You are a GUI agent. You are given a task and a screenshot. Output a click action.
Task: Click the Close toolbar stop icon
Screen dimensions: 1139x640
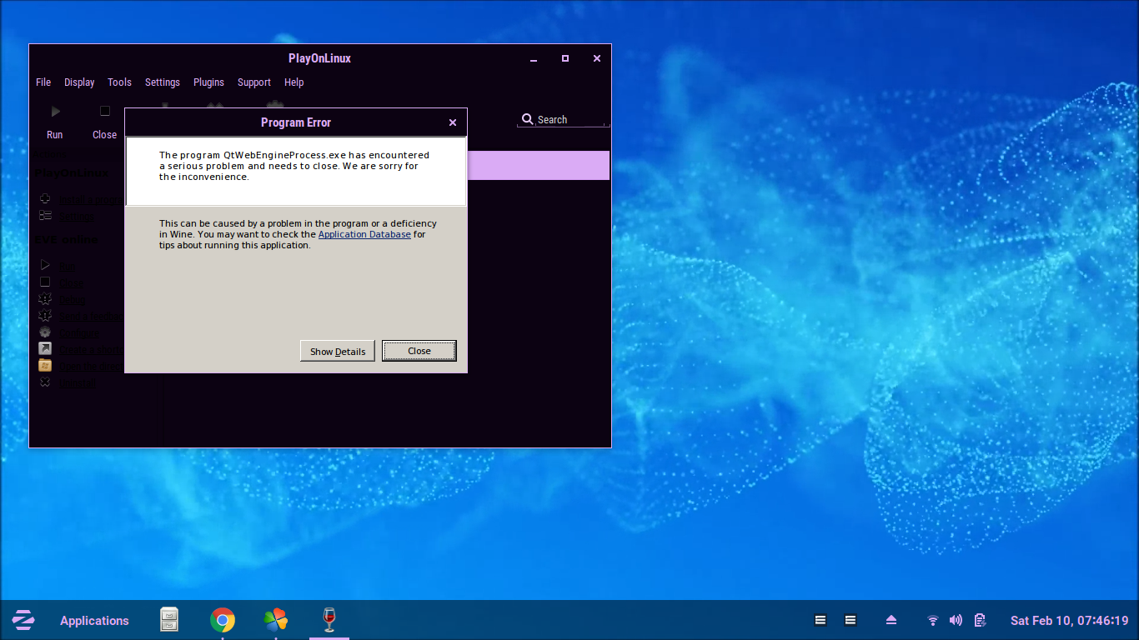104,112
